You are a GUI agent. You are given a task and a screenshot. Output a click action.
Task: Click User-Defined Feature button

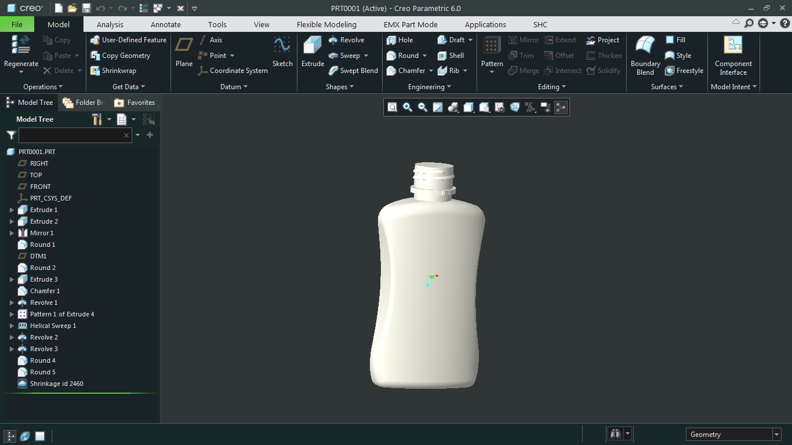(x=128, y=40)
